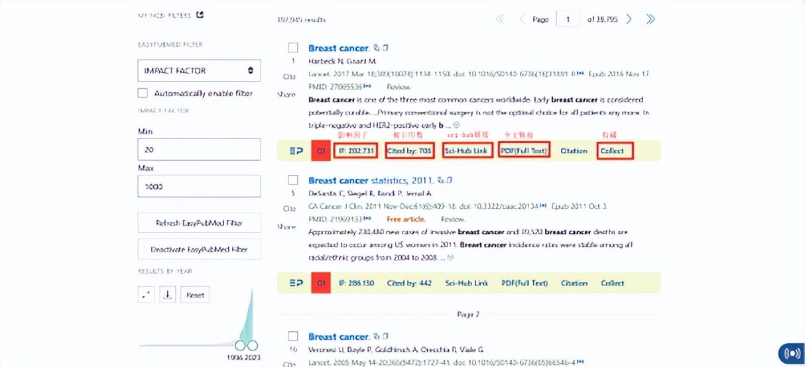Image resolution: width=805 pixels, height=367 pixels.
Task: Click Collect for first result
Action: click(613, 151)
